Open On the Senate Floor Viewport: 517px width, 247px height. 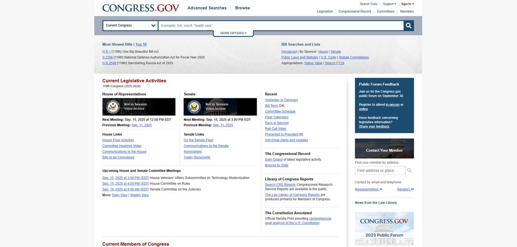[198, 140]
